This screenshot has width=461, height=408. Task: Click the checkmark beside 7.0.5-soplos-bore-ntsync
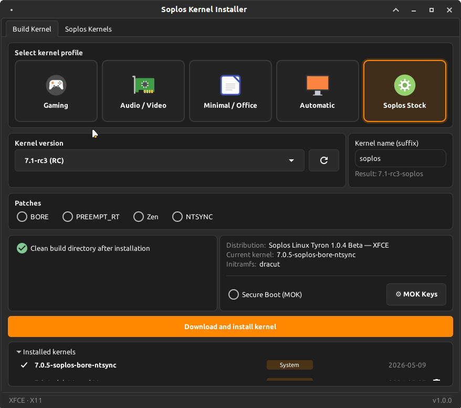(24, 365)
